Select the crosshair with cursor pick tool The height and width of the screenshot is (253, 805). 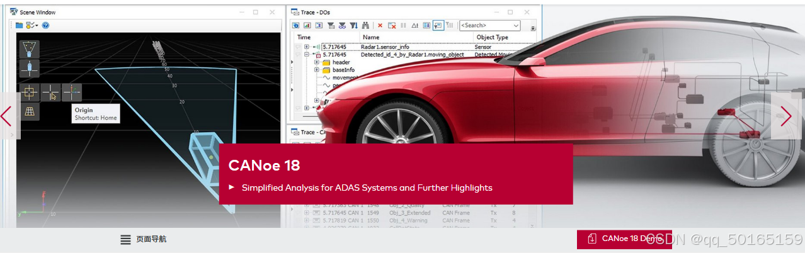coord(51,93)
